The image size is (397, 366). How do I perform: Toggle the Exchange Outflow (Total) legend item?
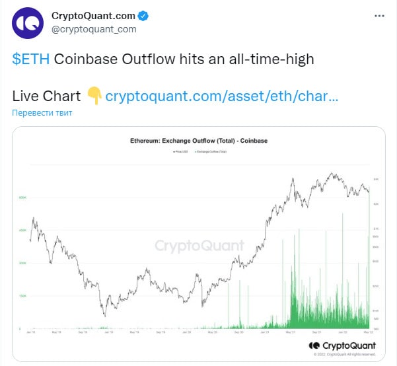[x=211, y=152]
